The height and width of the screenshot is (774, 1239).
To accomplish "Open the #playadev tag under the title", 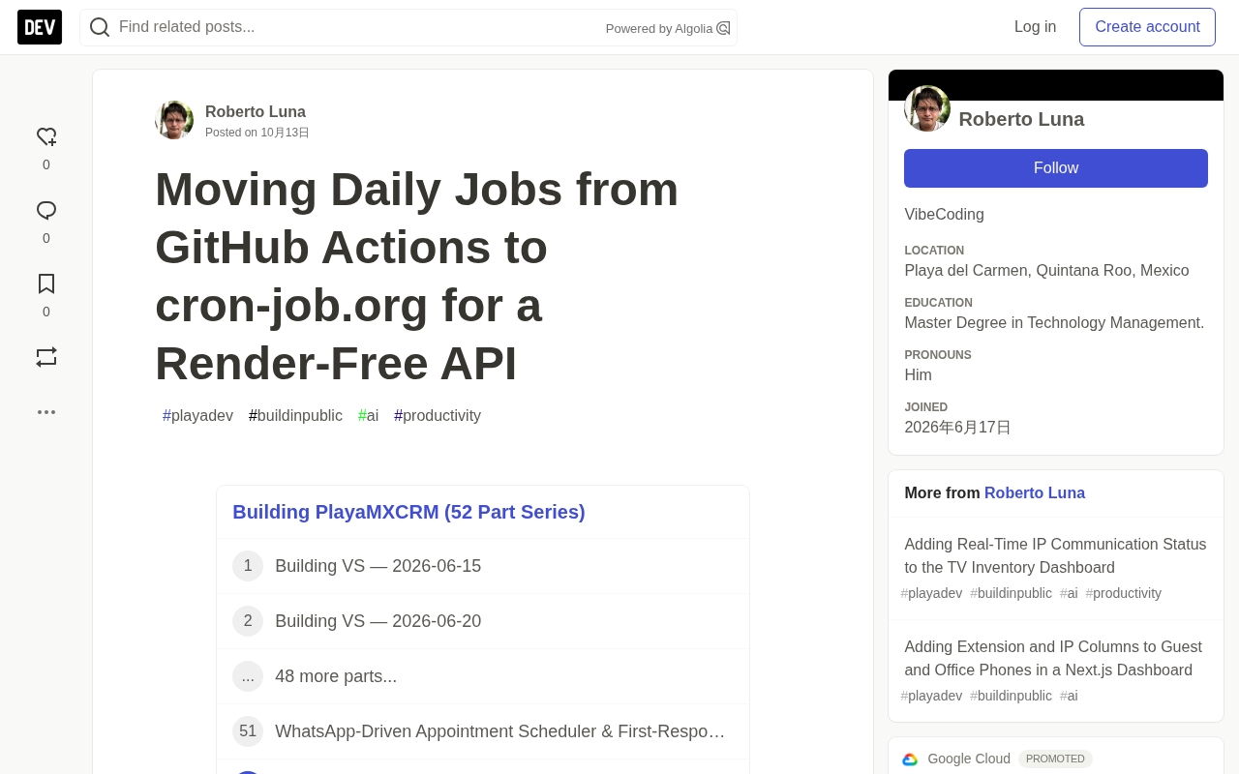I will (x=197, y=416).
